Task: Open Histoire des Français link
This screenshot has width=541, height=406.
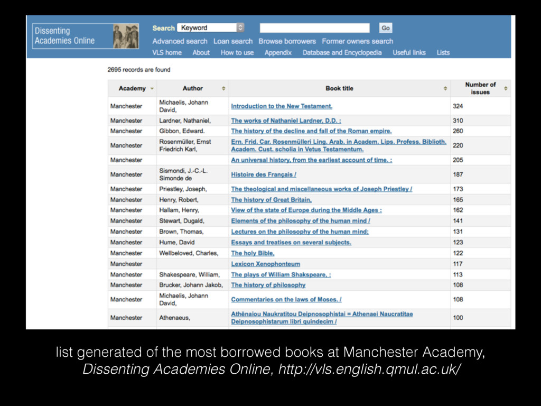Action: click(264, 174)
